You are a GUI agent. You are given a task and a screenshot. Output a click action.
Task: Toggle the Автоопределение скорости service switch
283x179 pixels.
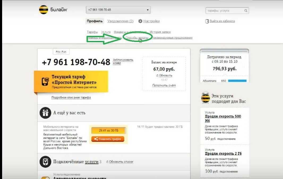pos(45,178)
